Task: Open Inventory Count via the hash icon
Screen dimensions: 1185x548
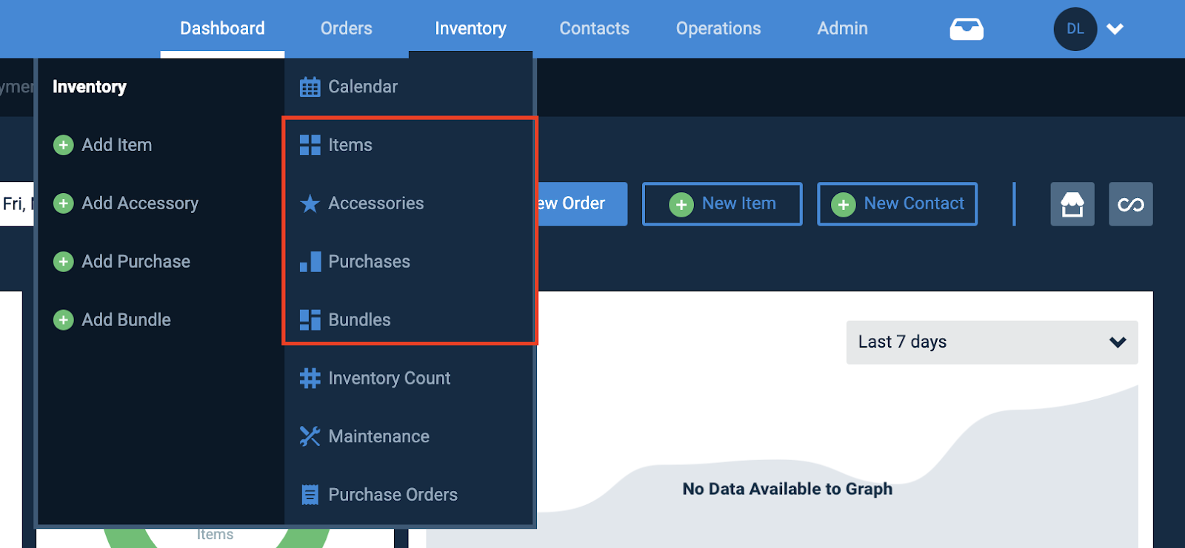Action: [x=310, y=378]
